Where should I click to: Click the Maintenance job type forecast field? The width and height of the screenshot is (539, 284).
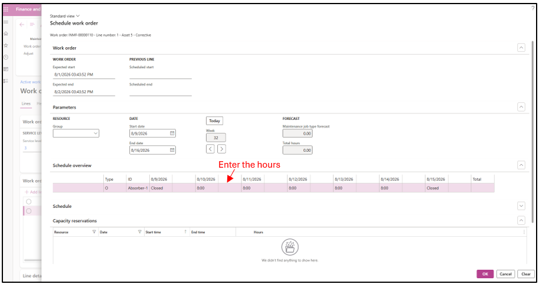pos(298,133)
